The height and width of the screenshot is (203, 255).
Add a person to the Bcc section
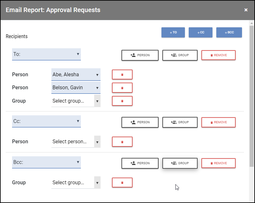click(140, 163)
